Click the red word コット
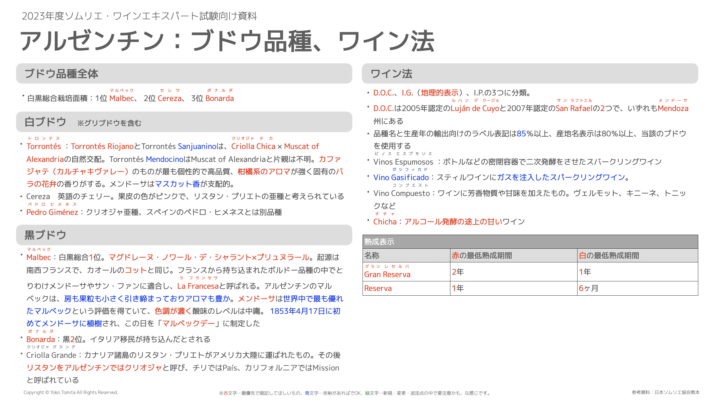This screenshot has height=404, width=722. coord(136,270)
